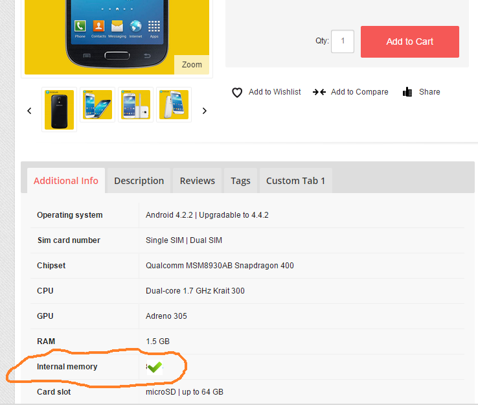The height and width of the screenshot is (405, 478).
Task: Click 'Android 4.2.2 | Upgradable to 4.4.2' value
Action: tap(207, 215)
